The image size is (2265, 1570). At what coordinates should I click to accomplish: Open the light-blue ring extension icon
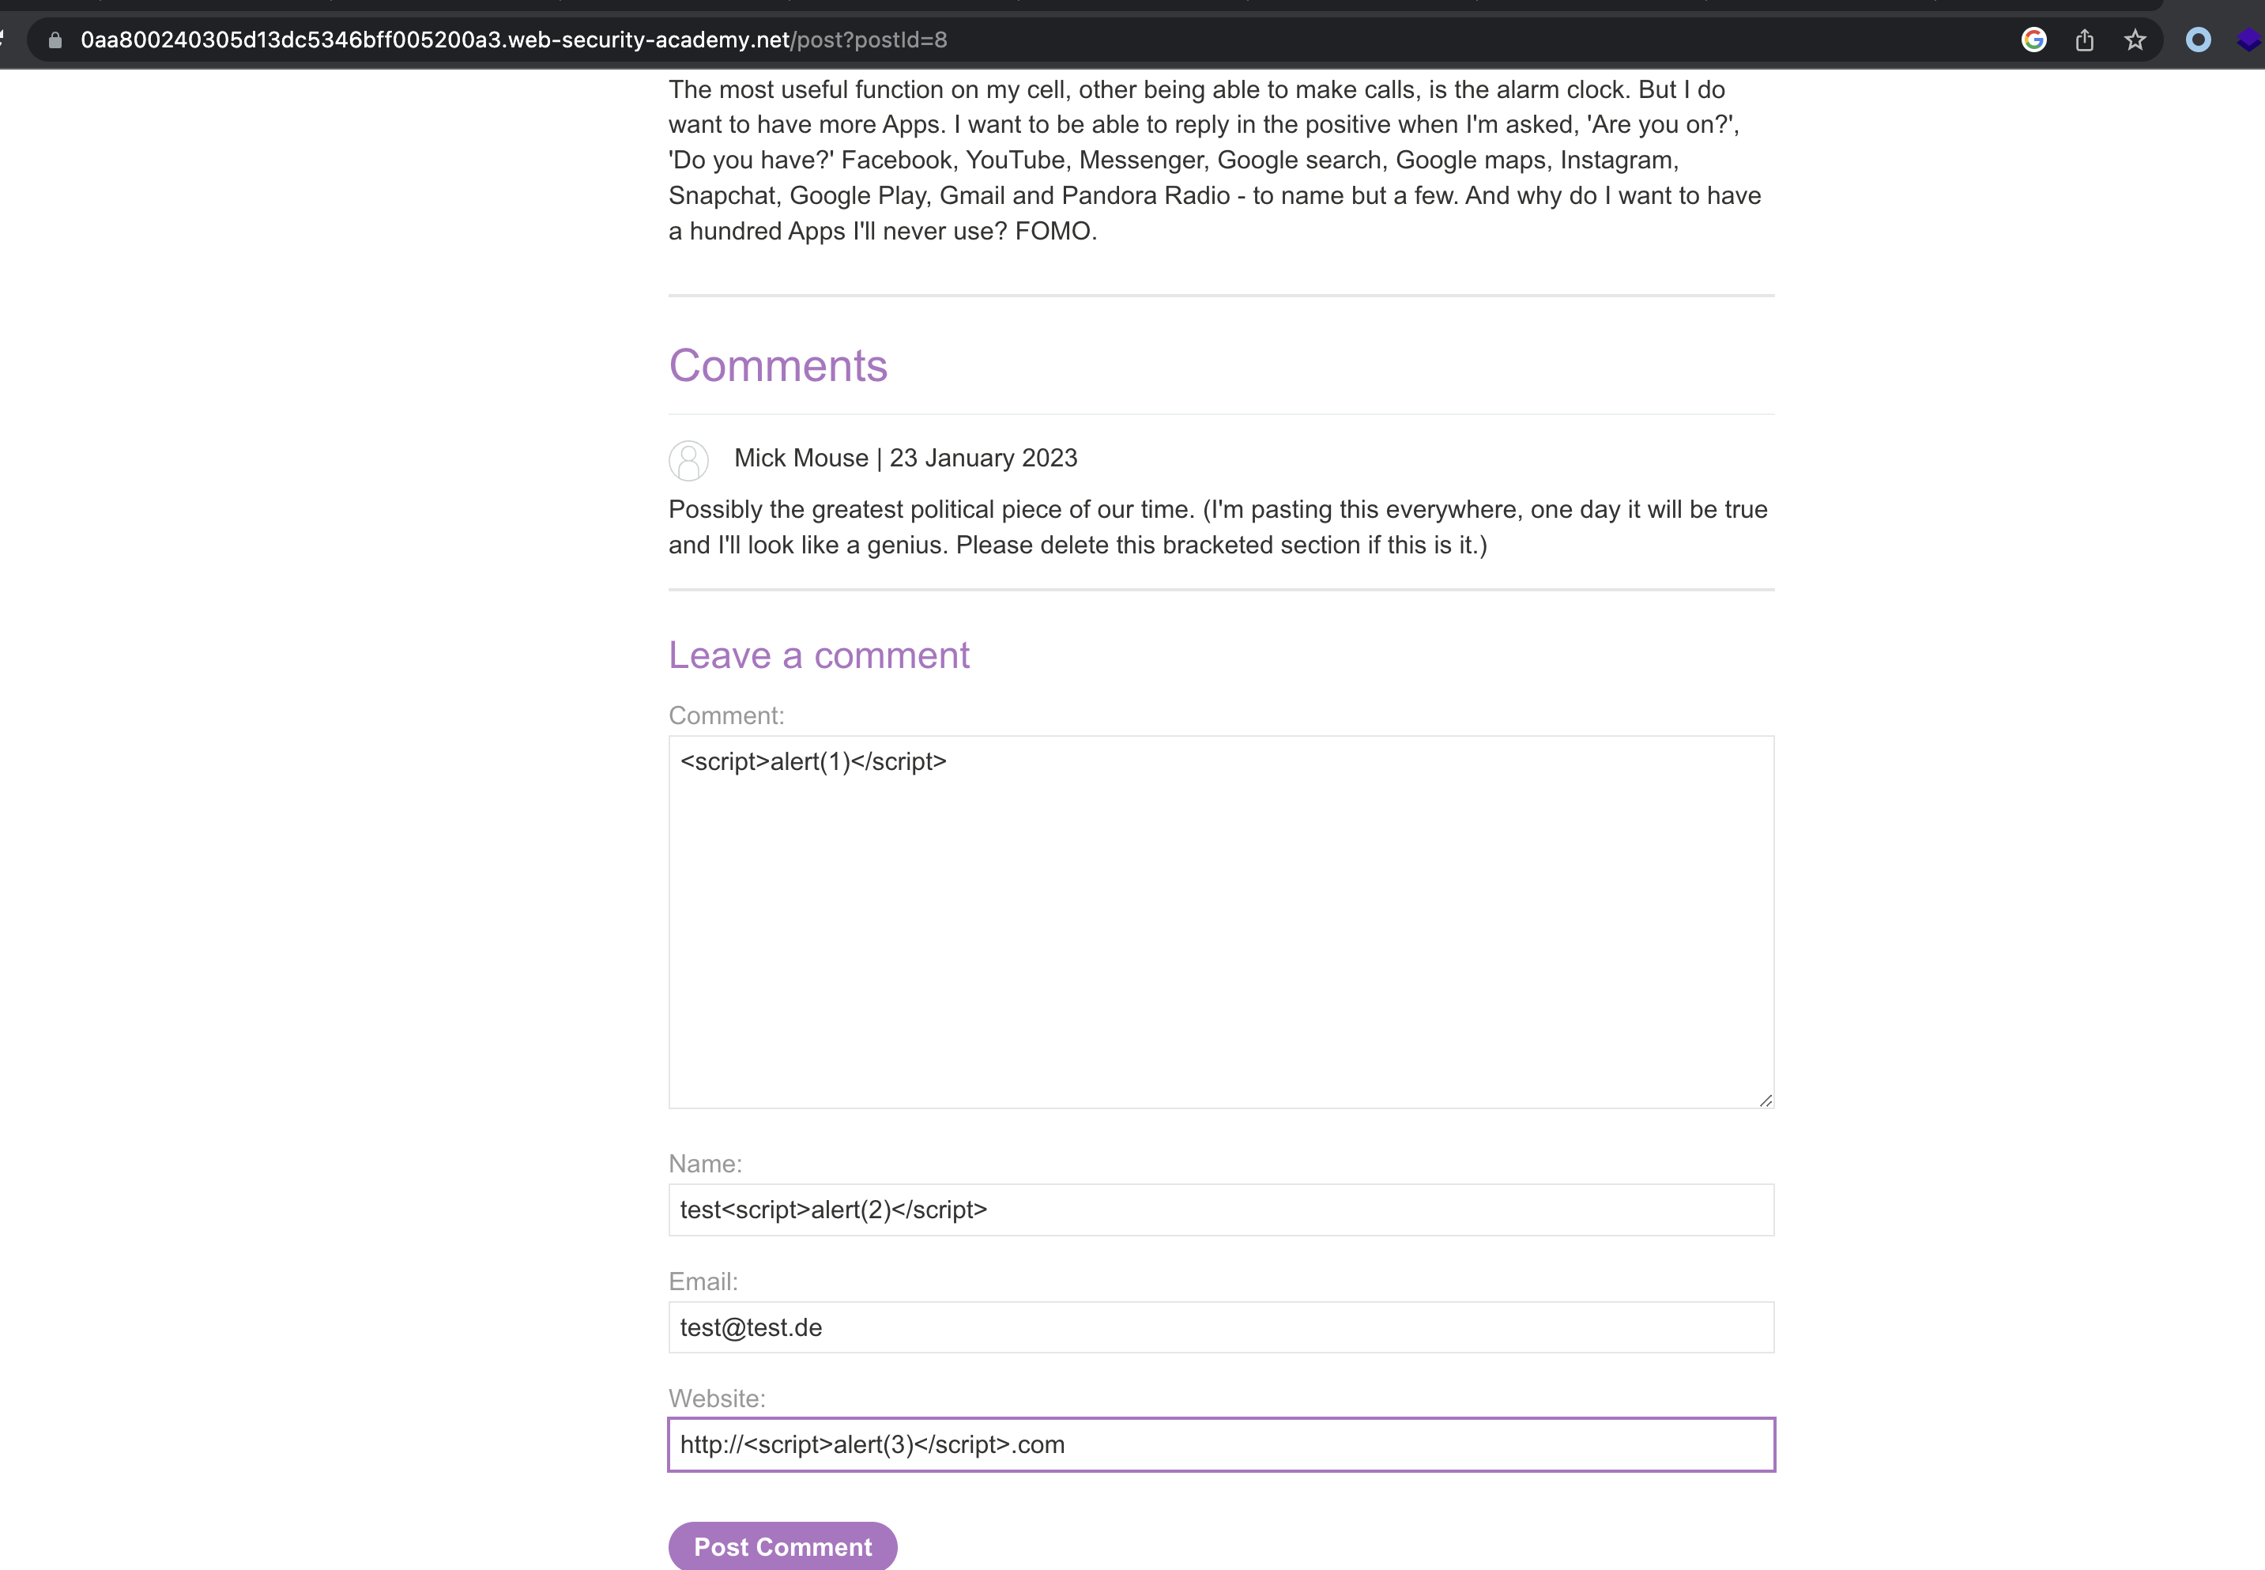click(2197, 40)
